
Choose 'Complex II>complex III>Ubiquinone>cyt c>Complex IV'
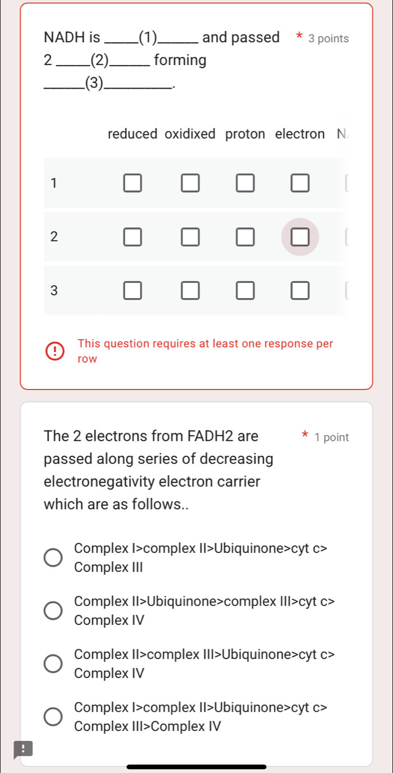click(x=54, y=664)
